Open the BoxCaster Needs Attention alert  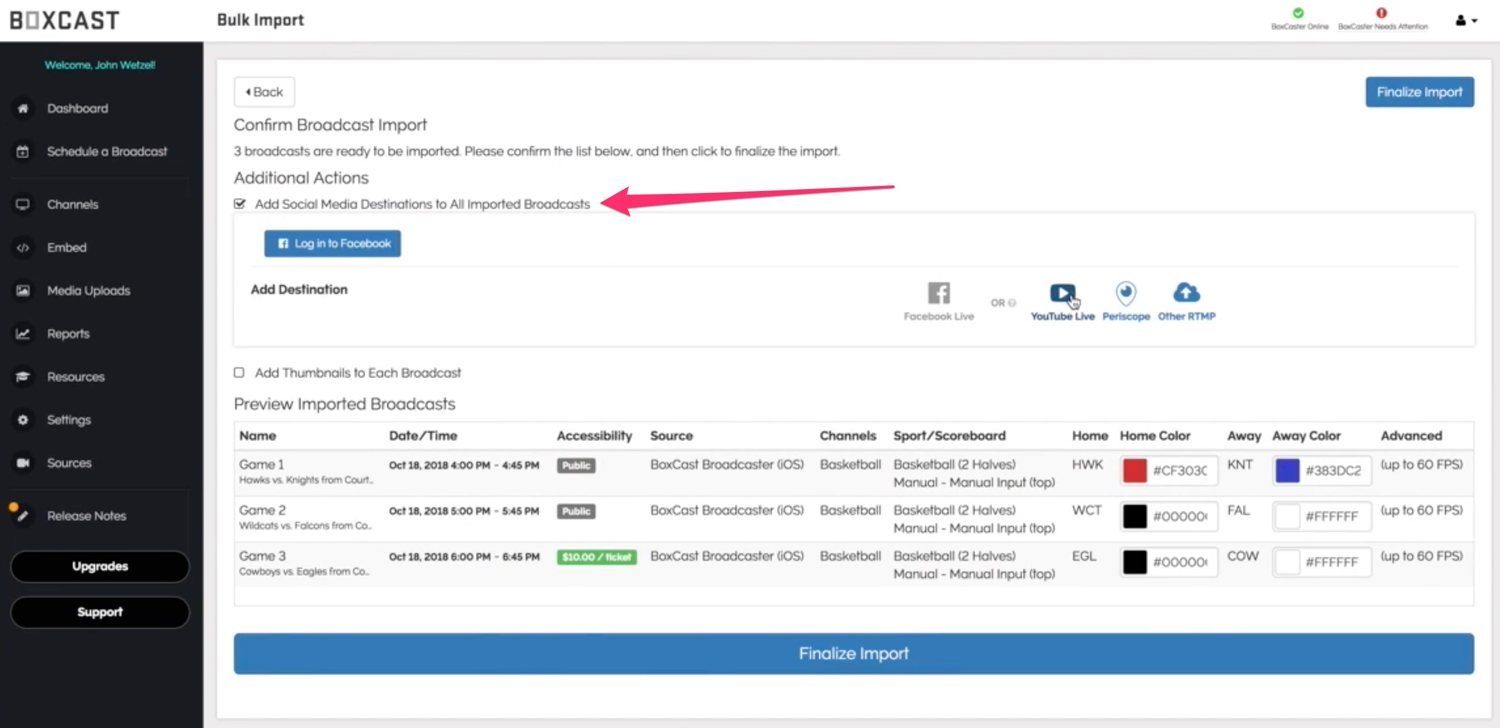1381,13
